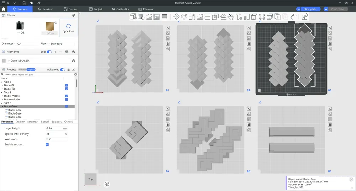Open the Mesh boolean tool
356x191 pixels.
[x=215, y=17]
